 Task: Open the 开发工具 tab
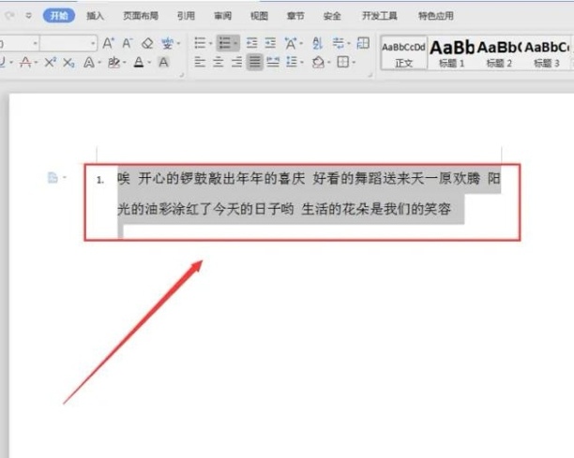point(380,16)
